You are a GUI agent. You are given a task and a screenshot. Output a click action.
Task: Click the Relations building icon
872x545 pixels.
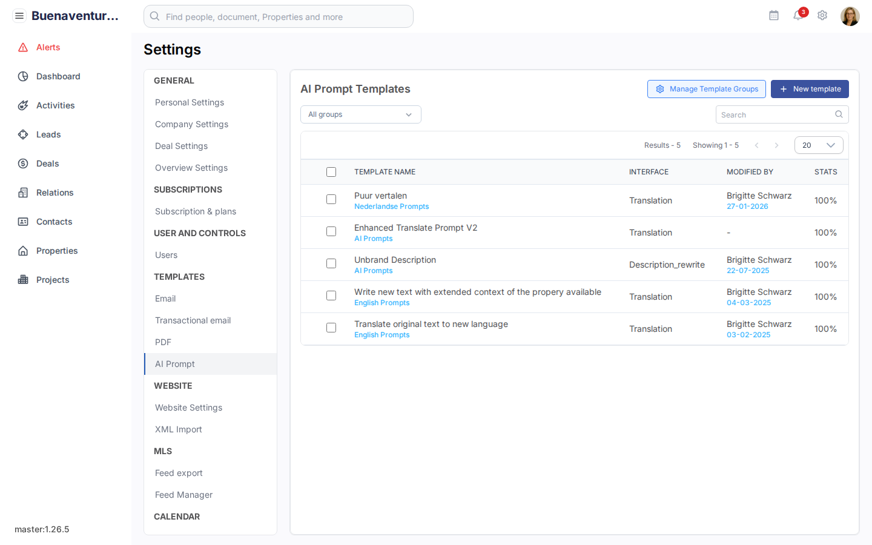click(23, 193)
